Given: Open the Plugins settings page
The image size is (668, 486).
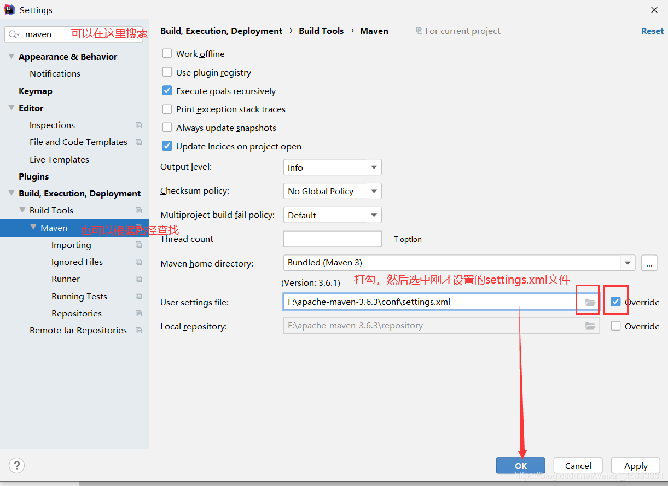Looking at the screenshot, I should (x=34, y=176).
